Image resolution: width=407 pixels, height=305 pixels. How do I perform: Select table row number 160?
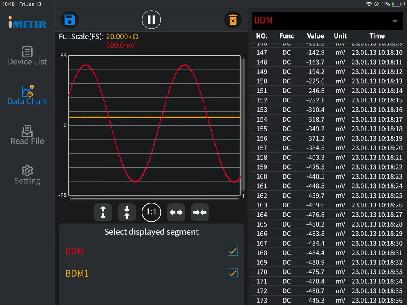click(x=327, y=176)
